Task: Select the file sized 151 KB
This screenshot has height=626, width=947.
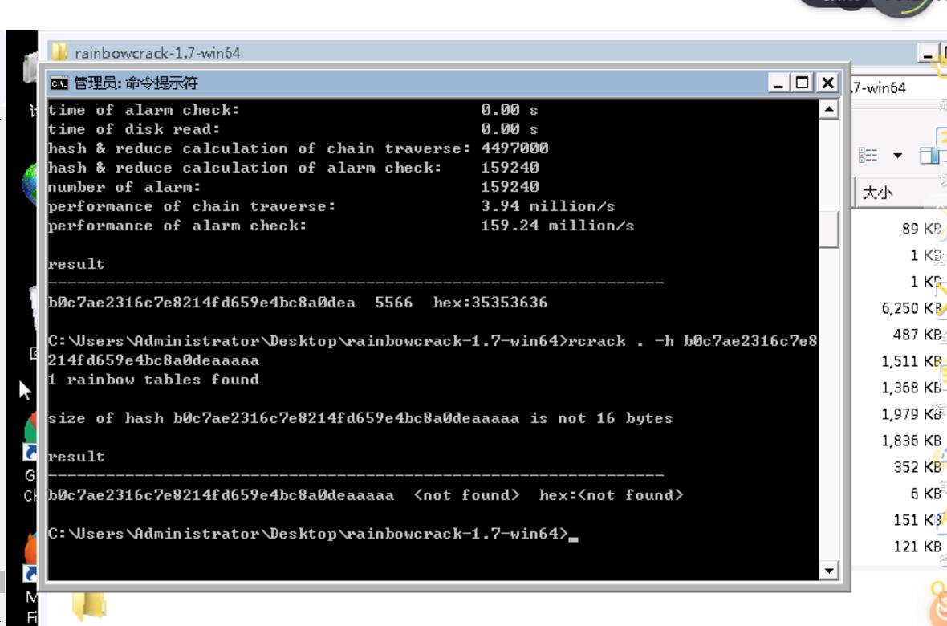Action: (x=917, y=520)
